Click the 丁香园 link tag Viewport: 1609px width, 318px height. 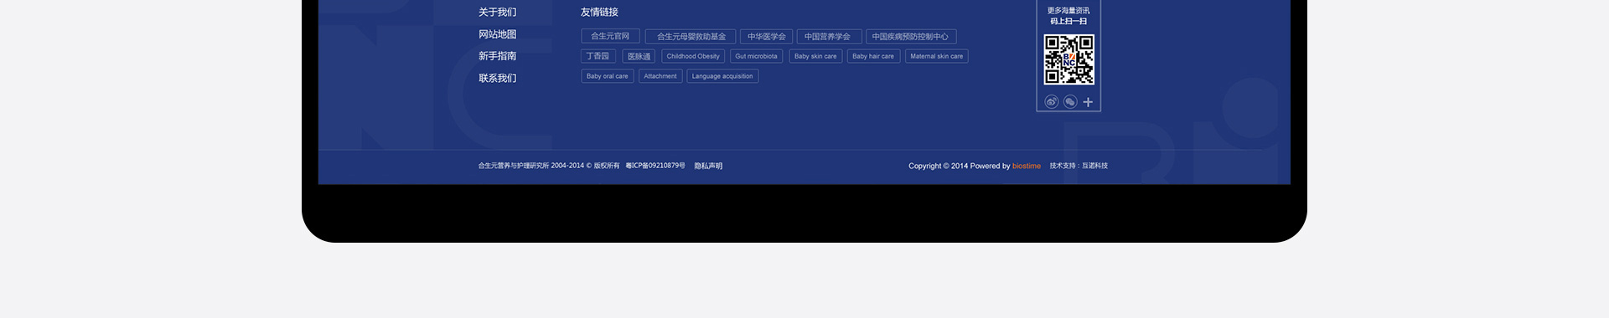click(x=598, y=56)
